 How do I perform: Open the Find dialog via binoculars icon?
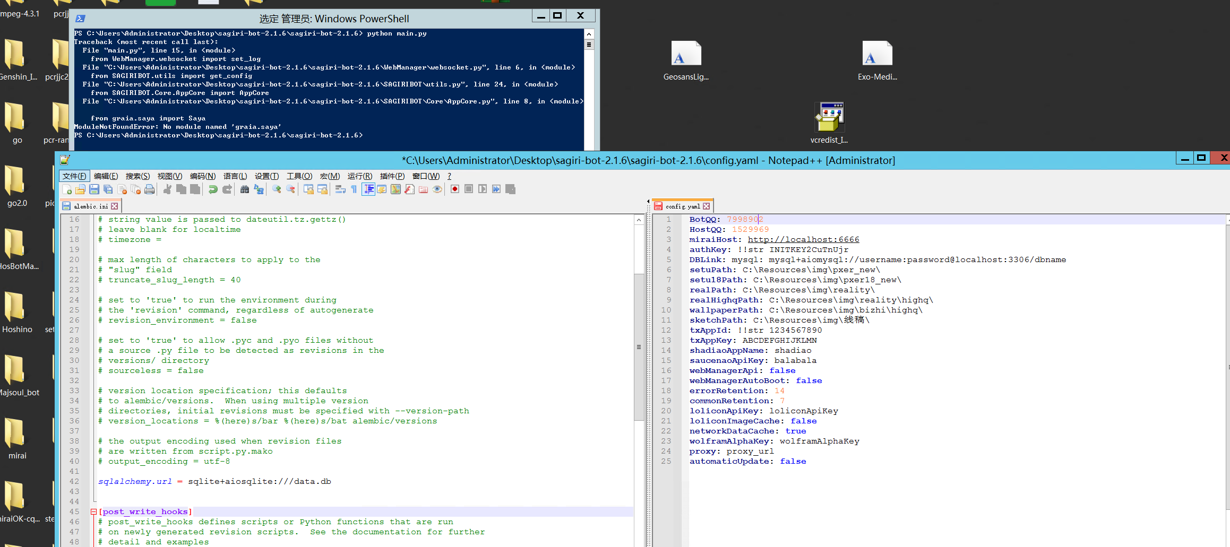(x=245, y=189)
